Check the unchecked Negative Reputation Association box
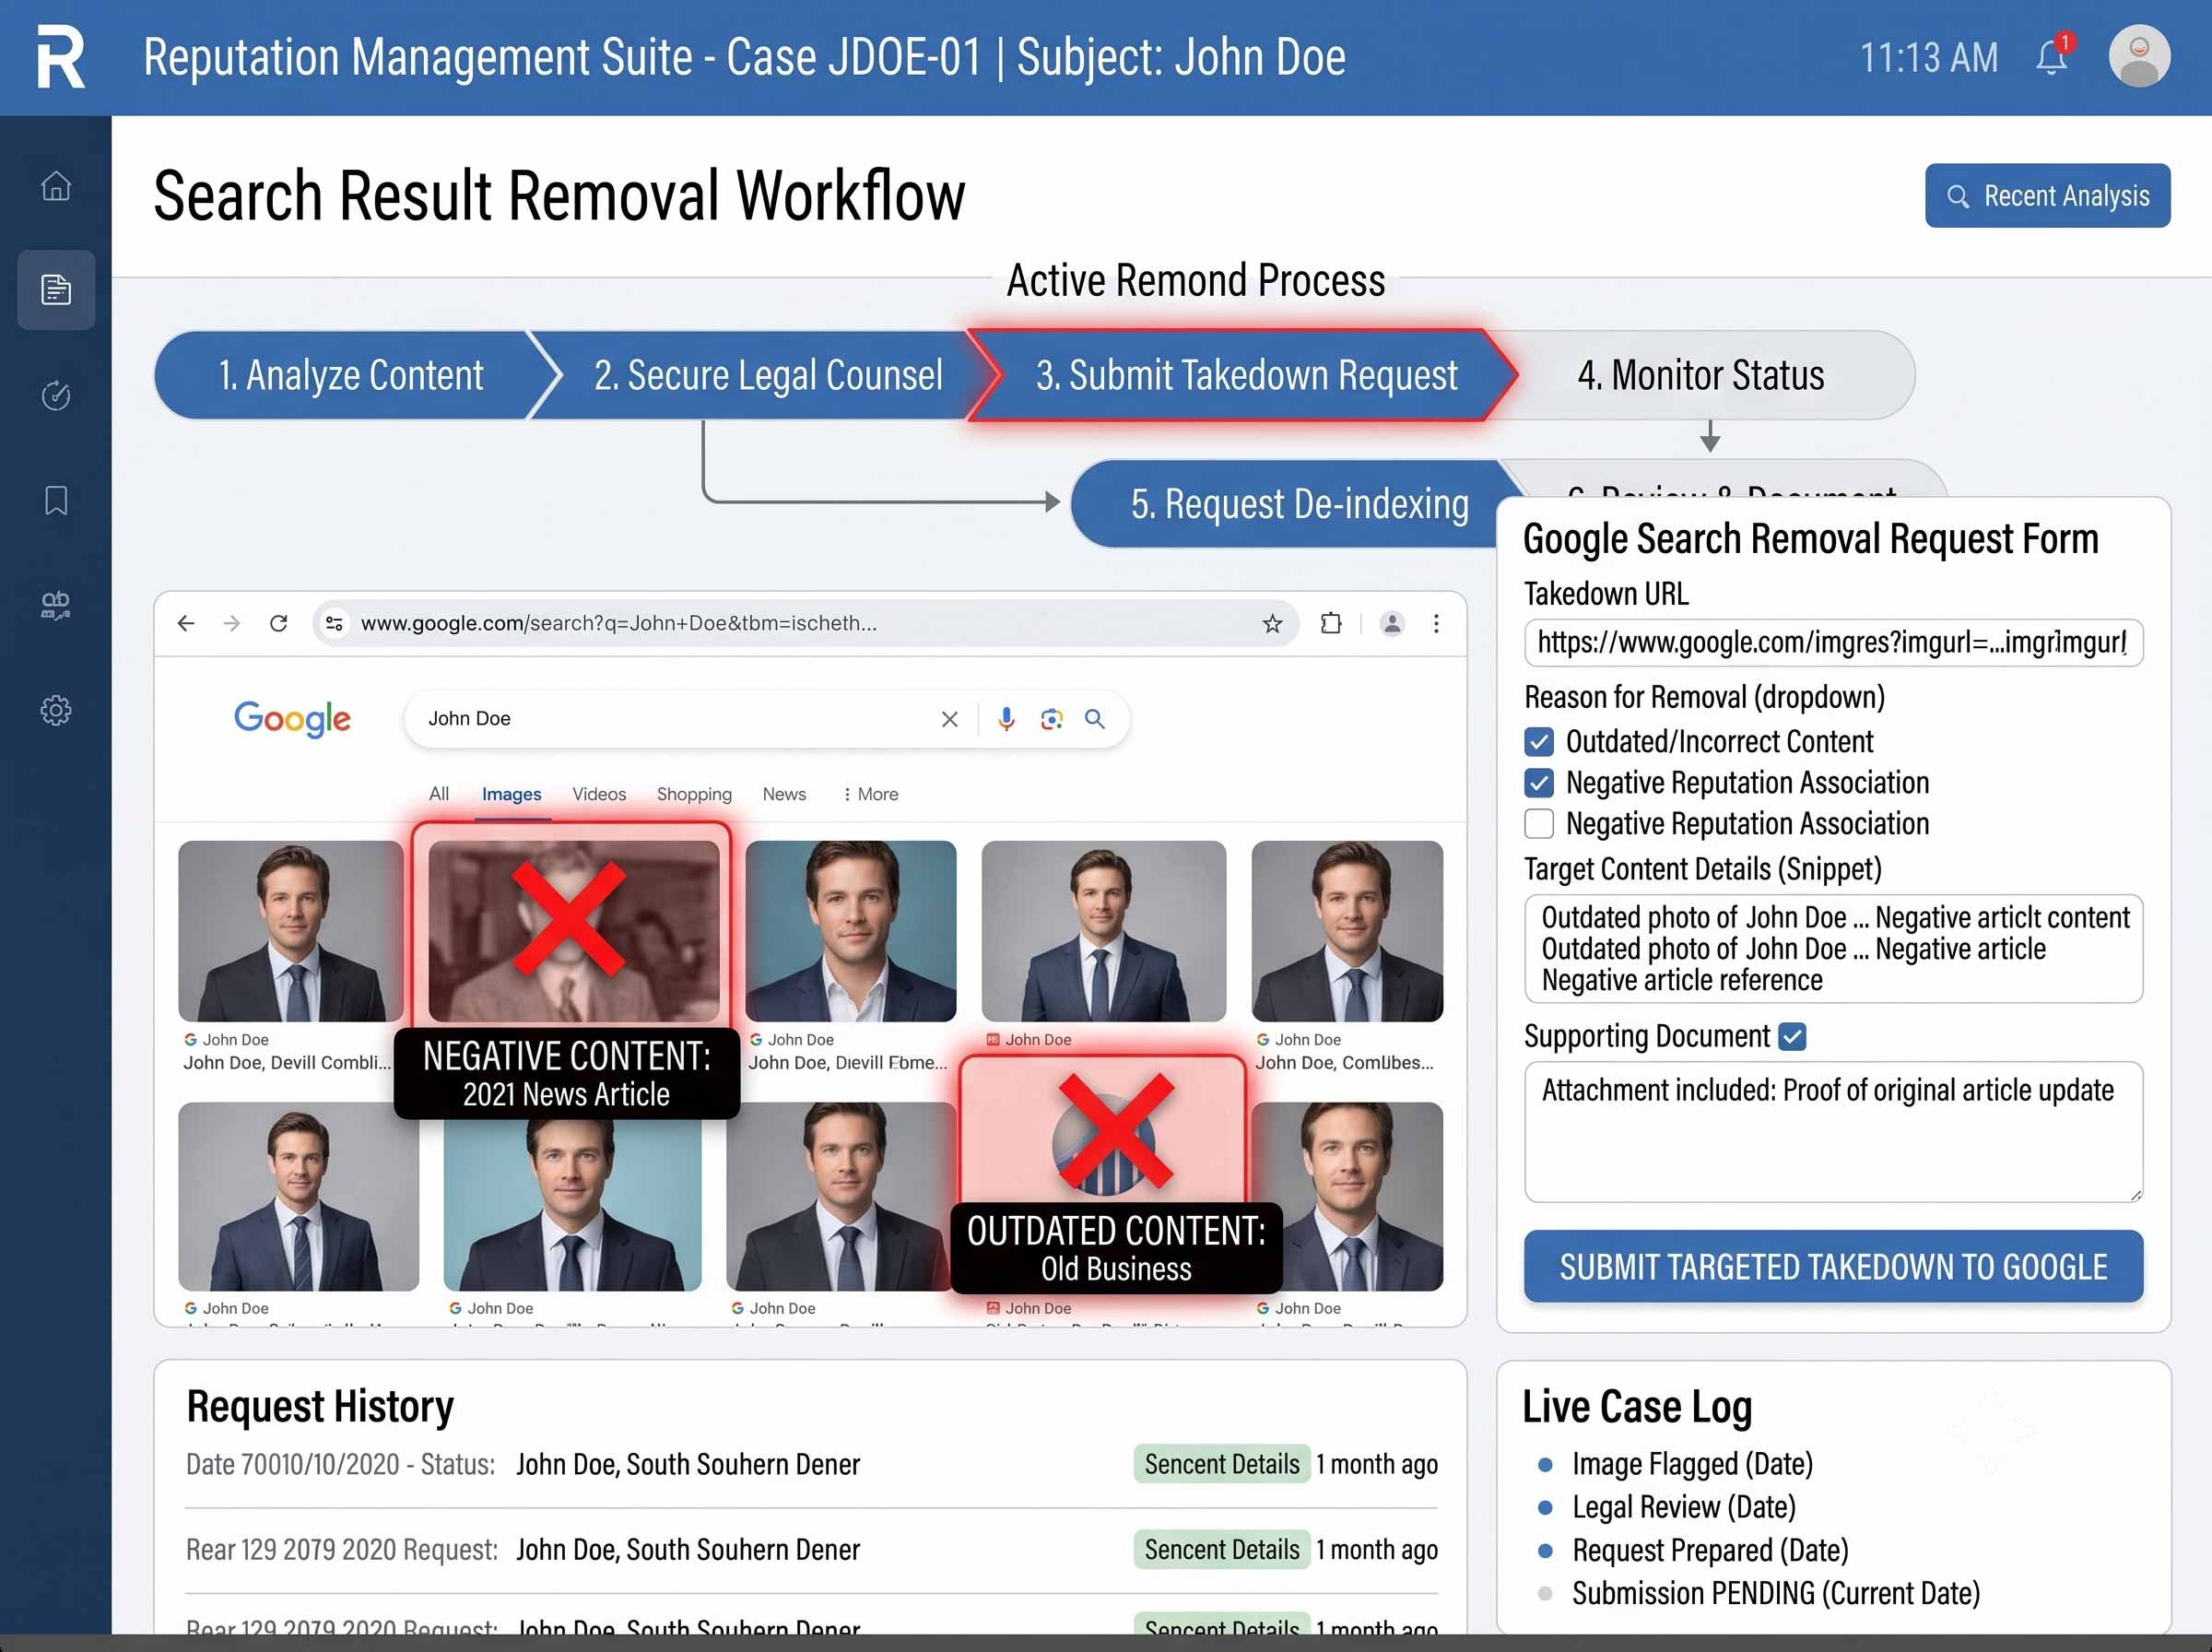The image size is (2212, 1652). pyautogui.click(x=1539, y=824)
